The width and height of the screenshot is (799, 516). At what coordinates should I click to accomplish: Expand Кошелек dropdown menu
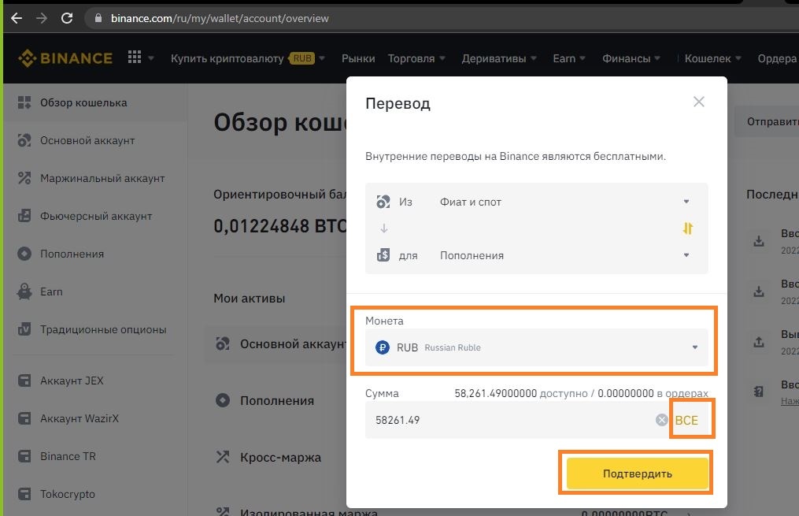[x=738, y=58]
